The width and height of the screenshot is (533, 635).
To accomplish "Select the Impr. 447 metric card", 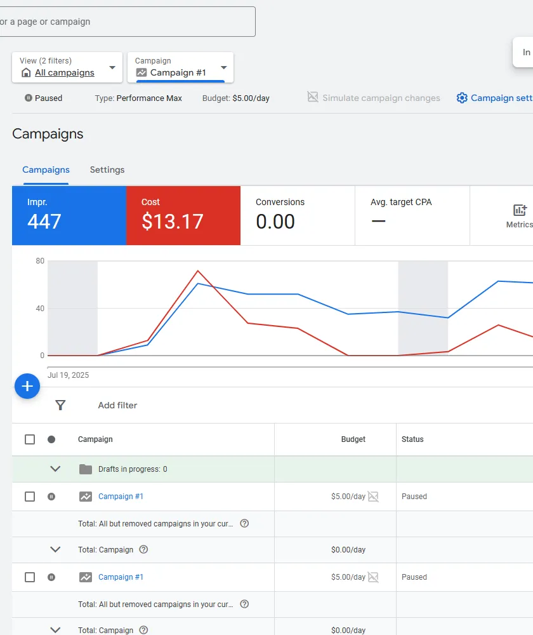I will pyautogui.click(x=69, y=215).
